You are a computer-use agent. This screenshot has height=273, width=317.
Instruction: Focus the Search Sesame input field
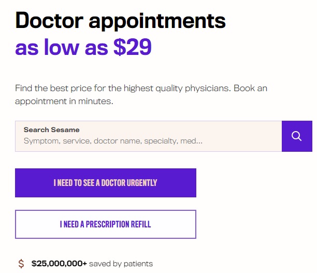[x=148, y=136]
